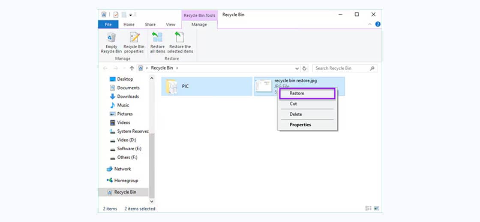The image size is (480, 222).
Task: Switch to the Share ribbon tab
Action: point(150,24)
